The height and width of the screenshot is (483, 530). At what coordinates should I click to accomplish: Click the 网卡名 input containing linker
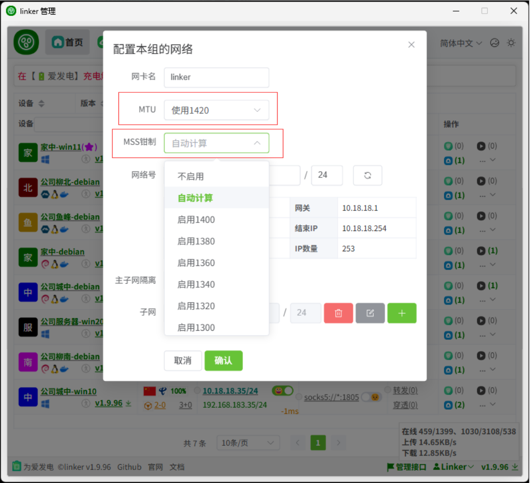point(216,77)
